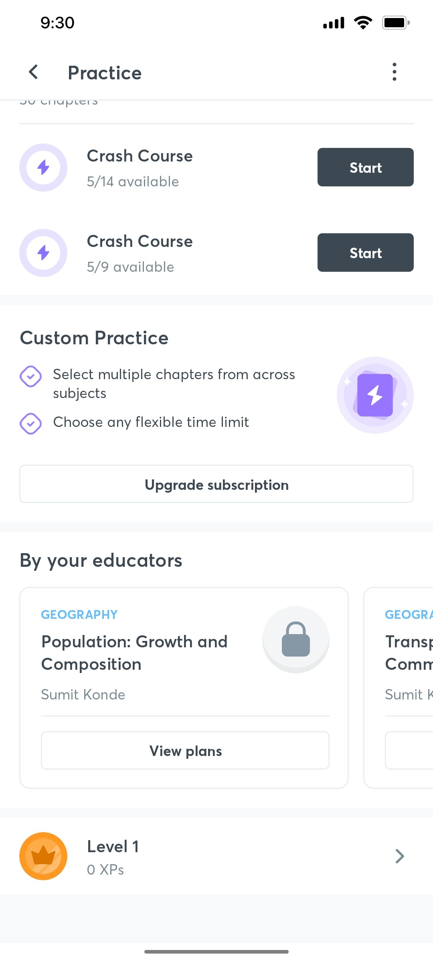Image resolution: width=433 pixels, height=962 pixels.
Task: Open View plans for Population: Growth and Composition
Action: 185,750
